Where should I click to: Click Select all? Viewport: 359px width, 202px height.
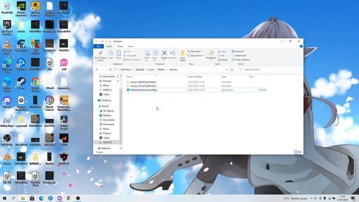[238, 52]
